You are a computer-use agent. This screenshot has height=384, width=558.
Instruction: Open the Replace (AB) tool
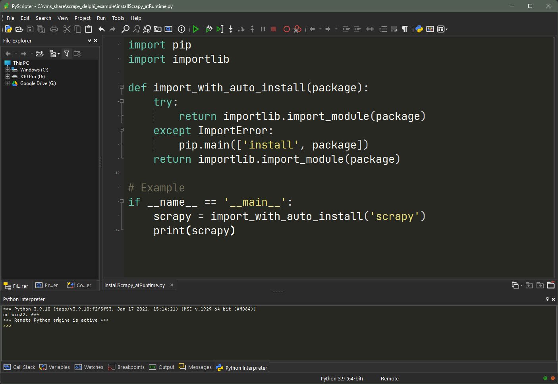click(x=147, y=29)
